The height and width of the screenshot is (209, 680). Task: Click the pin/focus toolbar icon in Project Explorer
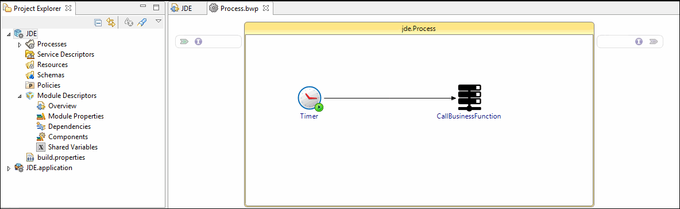click(x=142, y=22)
